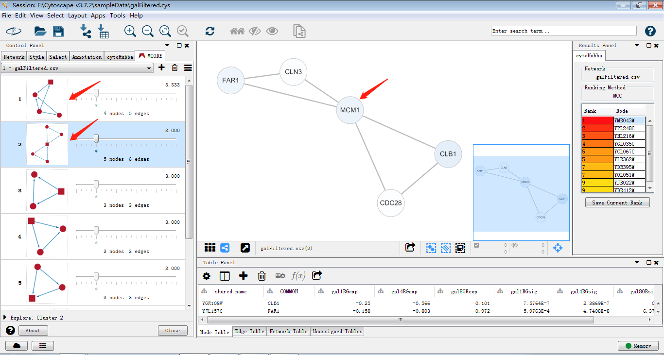Click the task history list icon in the status bar
The image size is (664, 355).
point(43,346)
